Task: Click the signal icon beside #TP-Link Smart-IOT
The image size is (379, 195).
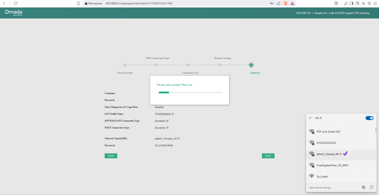Action: 312,132
